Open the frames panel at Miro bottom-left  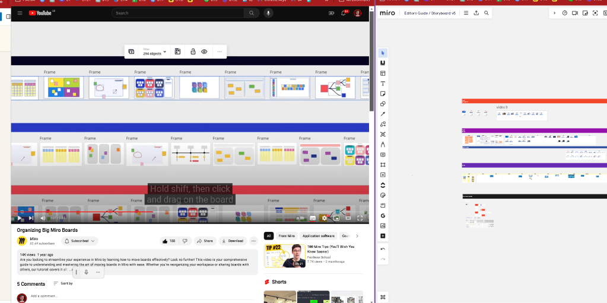tap(383, 297)
